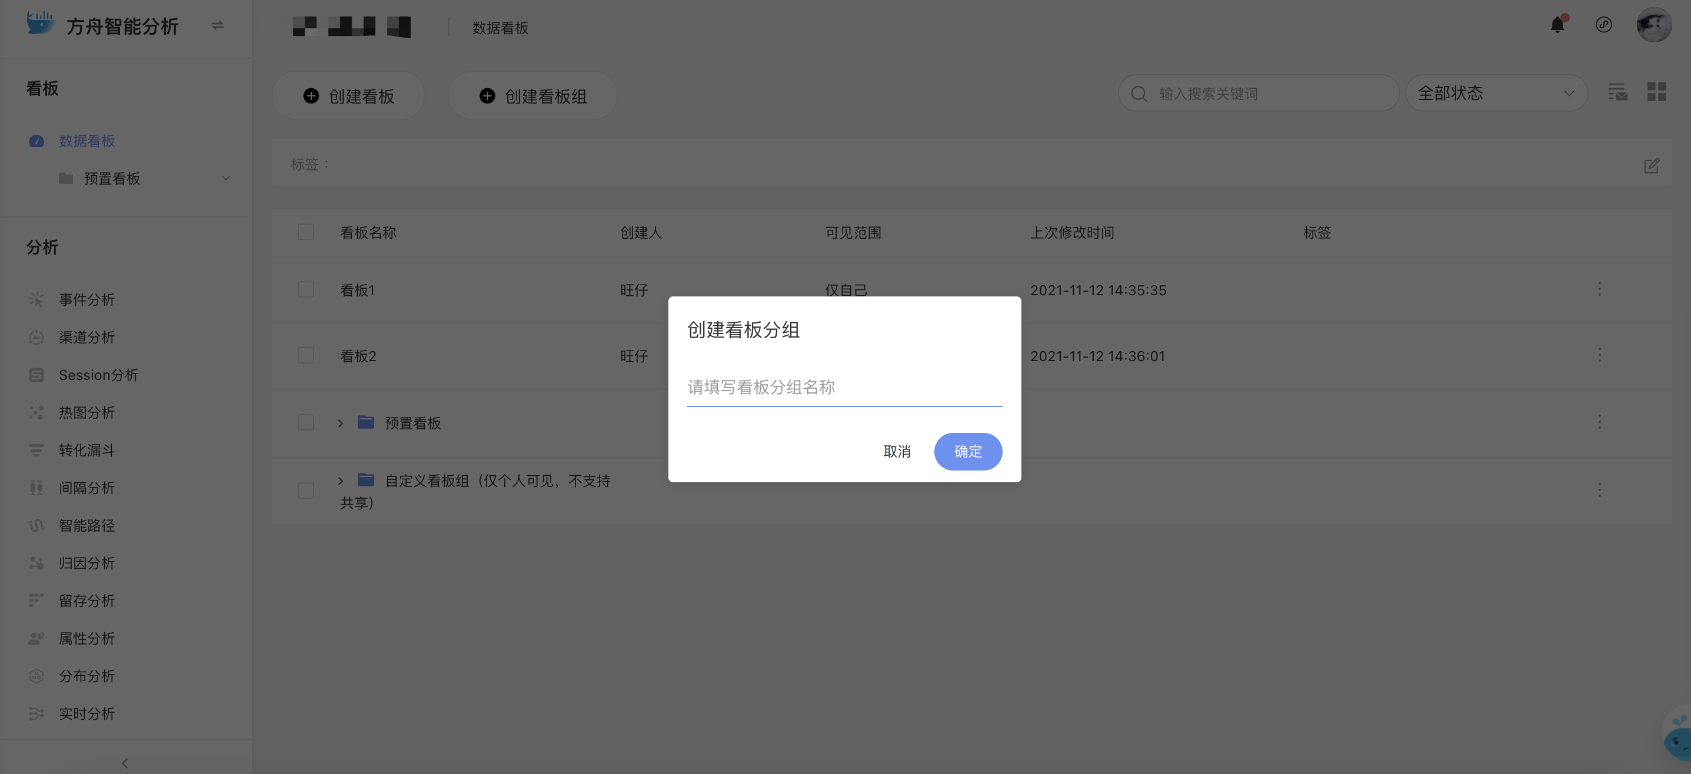Screen dimensions: 1691x774
Task: Click the 属性分析 icon
Action: [x=36, y=638]
